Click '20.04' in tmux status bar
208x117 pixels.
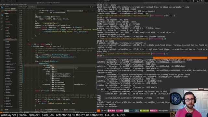(x=104, y=110)
